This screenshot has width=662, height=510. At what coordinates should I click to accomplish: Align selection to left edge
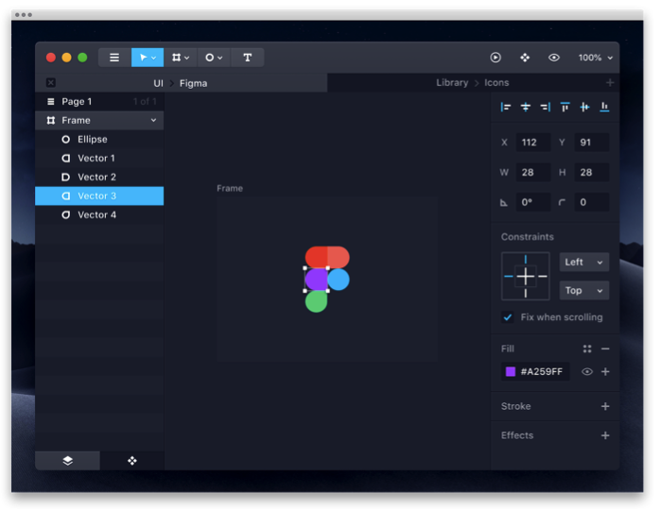click(506, 108)
